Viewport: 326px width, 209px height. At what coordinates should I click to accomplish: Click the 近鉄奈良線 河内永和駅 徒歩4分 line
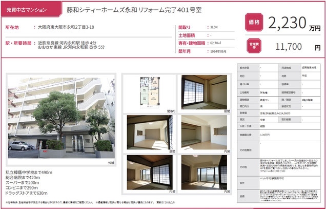click(x=67, y=43)
